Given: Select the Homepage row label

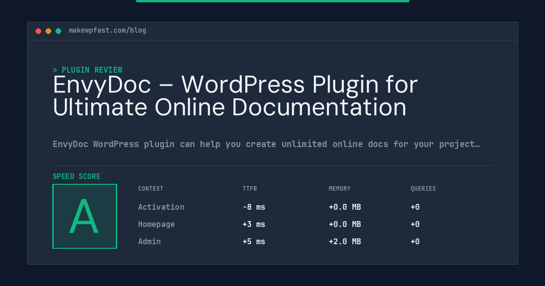Looking at the screenshot, I should tap(156, 224).
